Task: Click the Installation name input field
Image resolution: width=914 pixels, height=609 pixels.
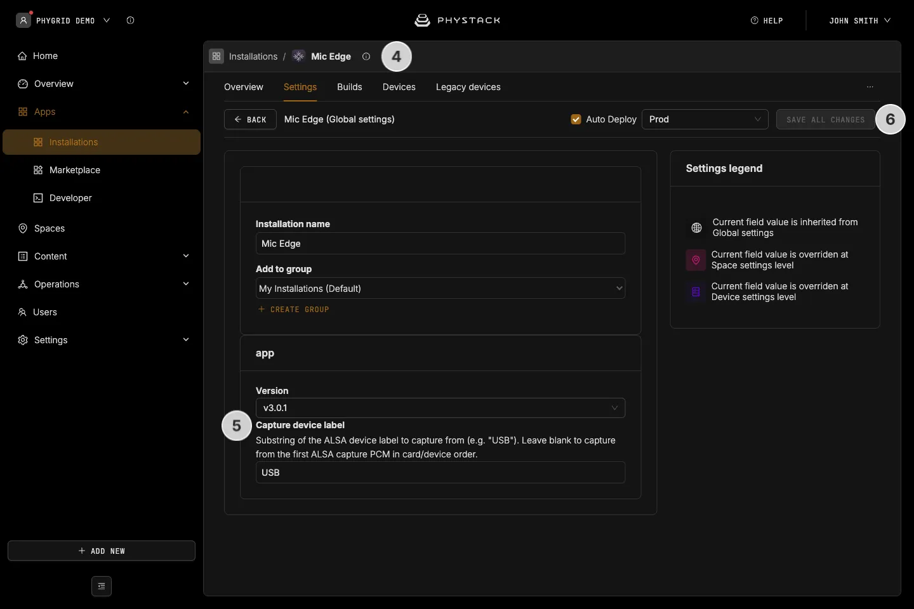Action: click(x=440, y=244)
